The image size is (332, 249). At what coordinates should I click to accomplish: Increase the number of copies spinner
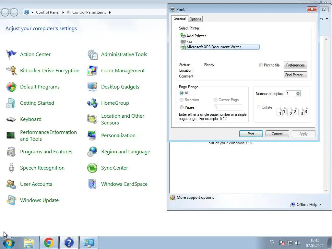tap(298, 92)
